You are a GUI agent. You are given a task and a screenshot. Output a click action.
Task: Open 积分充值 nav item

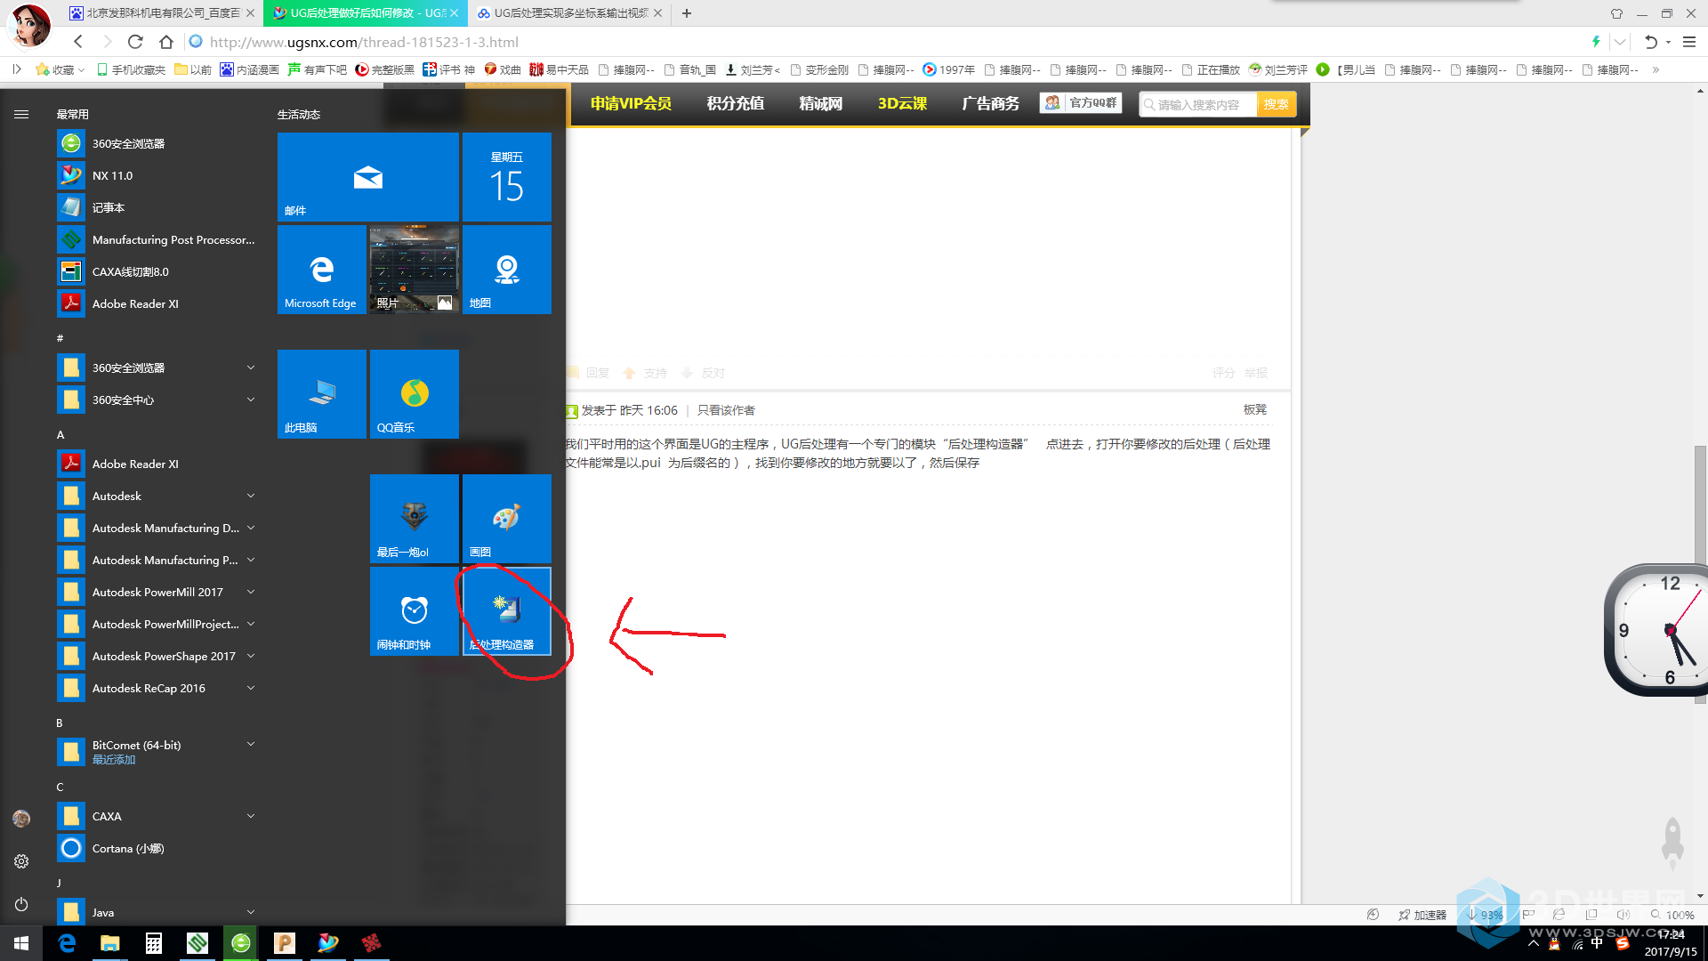736,104
